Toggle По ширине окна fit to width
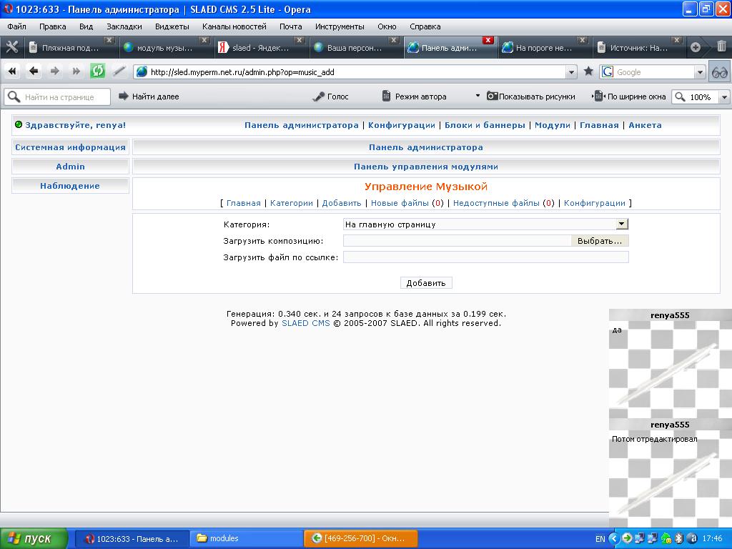The image size is (732, 549). coord(629,97)
